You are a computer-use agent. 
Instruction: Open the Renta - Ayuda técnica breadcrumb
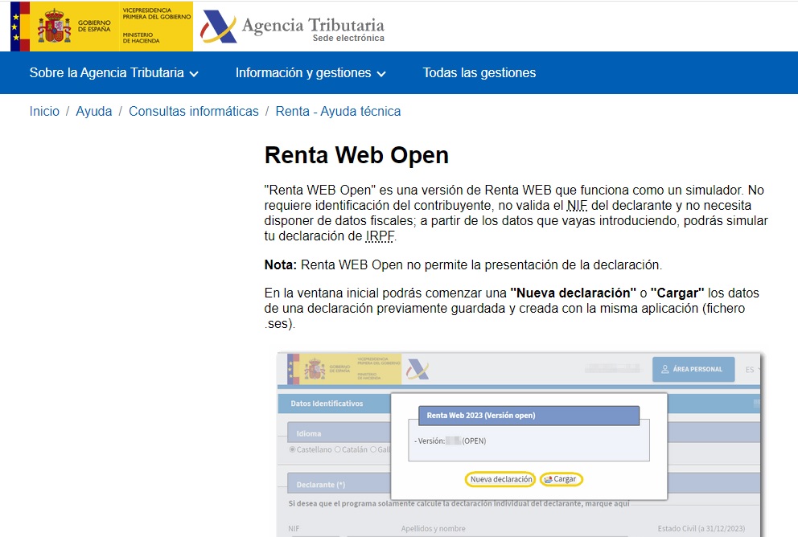338,112
